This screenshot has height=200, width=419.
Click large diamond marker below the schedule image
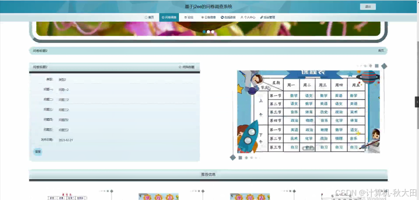233,157
